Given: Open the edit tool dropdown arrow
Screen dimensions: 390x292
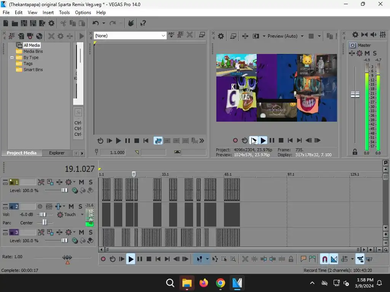Looking at the screenshot, I should pyautogui.click(x=207, y=259).
